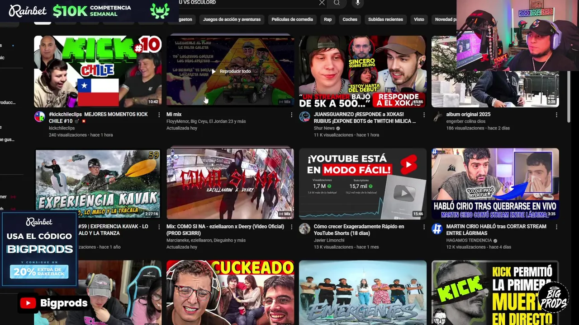Open options menu for COMO SI NA mix

pos(291,227)
